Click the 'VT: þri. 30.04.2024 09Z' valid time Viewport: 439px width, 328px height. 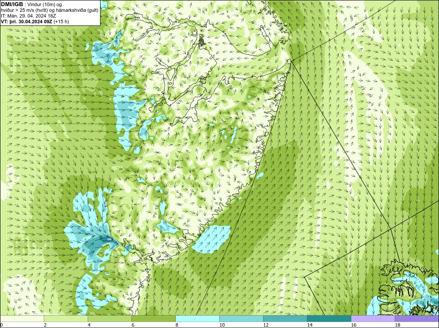(26, 21)
